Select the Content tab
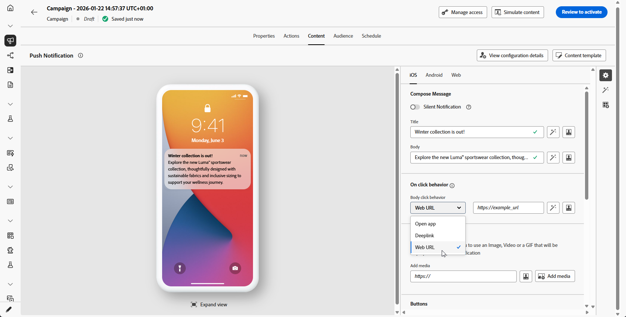Viewport: 626px width, 317px height. pos(317,36)
